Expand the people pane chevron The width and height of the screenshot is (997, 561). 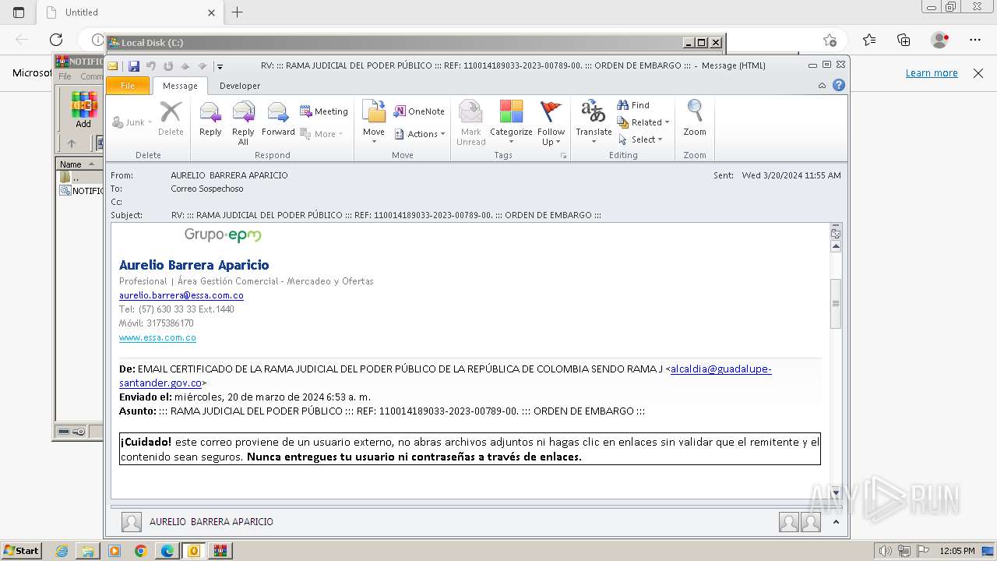pos(836,522)
